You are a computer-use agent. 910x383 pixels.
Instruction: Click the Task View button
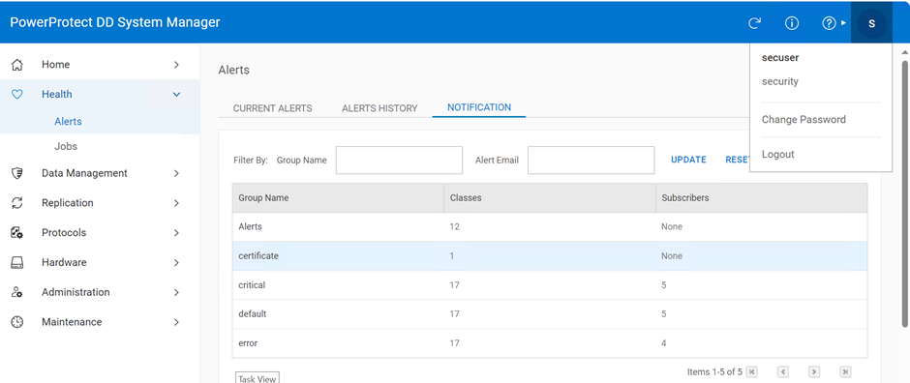coord(258,378)
